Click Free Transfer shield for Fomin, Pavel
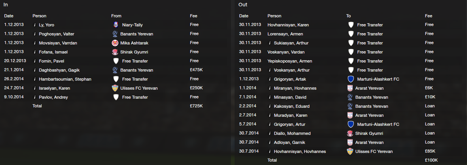Screen dimensions: 467x165 point(116,61)
